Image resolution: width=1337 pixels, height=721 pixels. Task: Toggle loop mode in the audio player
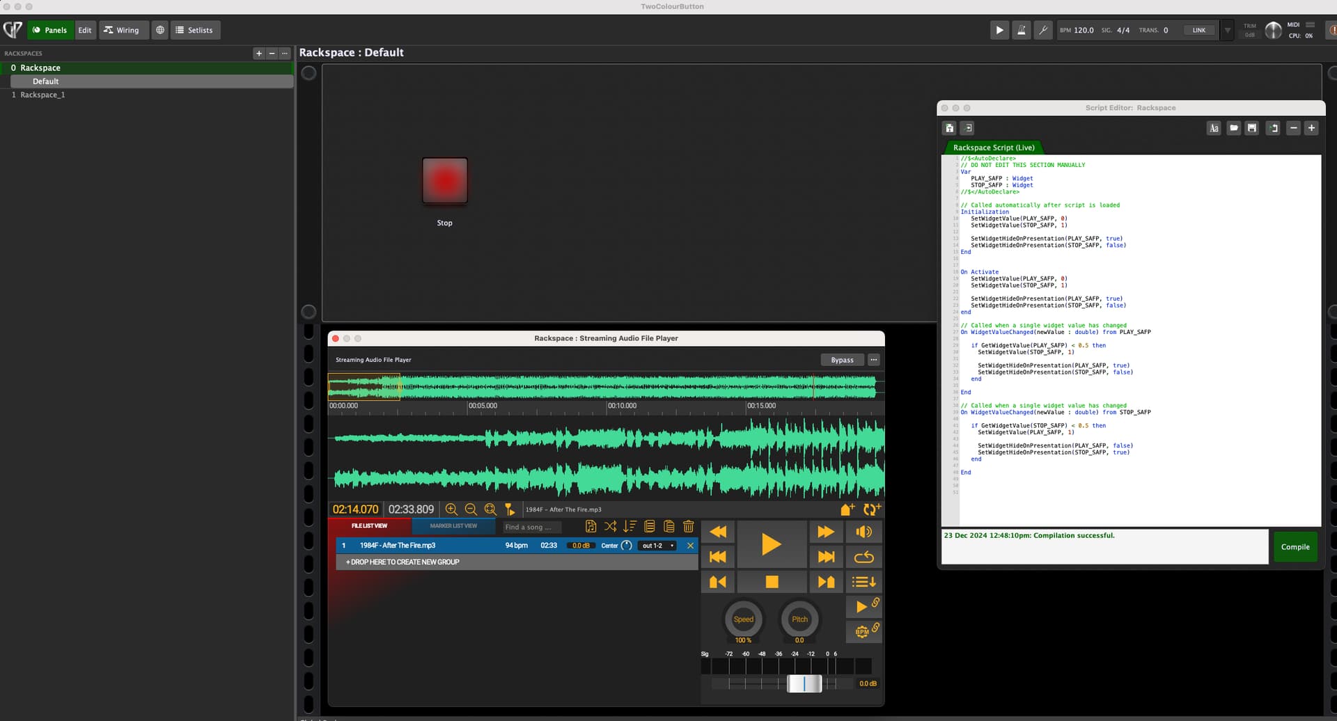[x=863, y=557]
